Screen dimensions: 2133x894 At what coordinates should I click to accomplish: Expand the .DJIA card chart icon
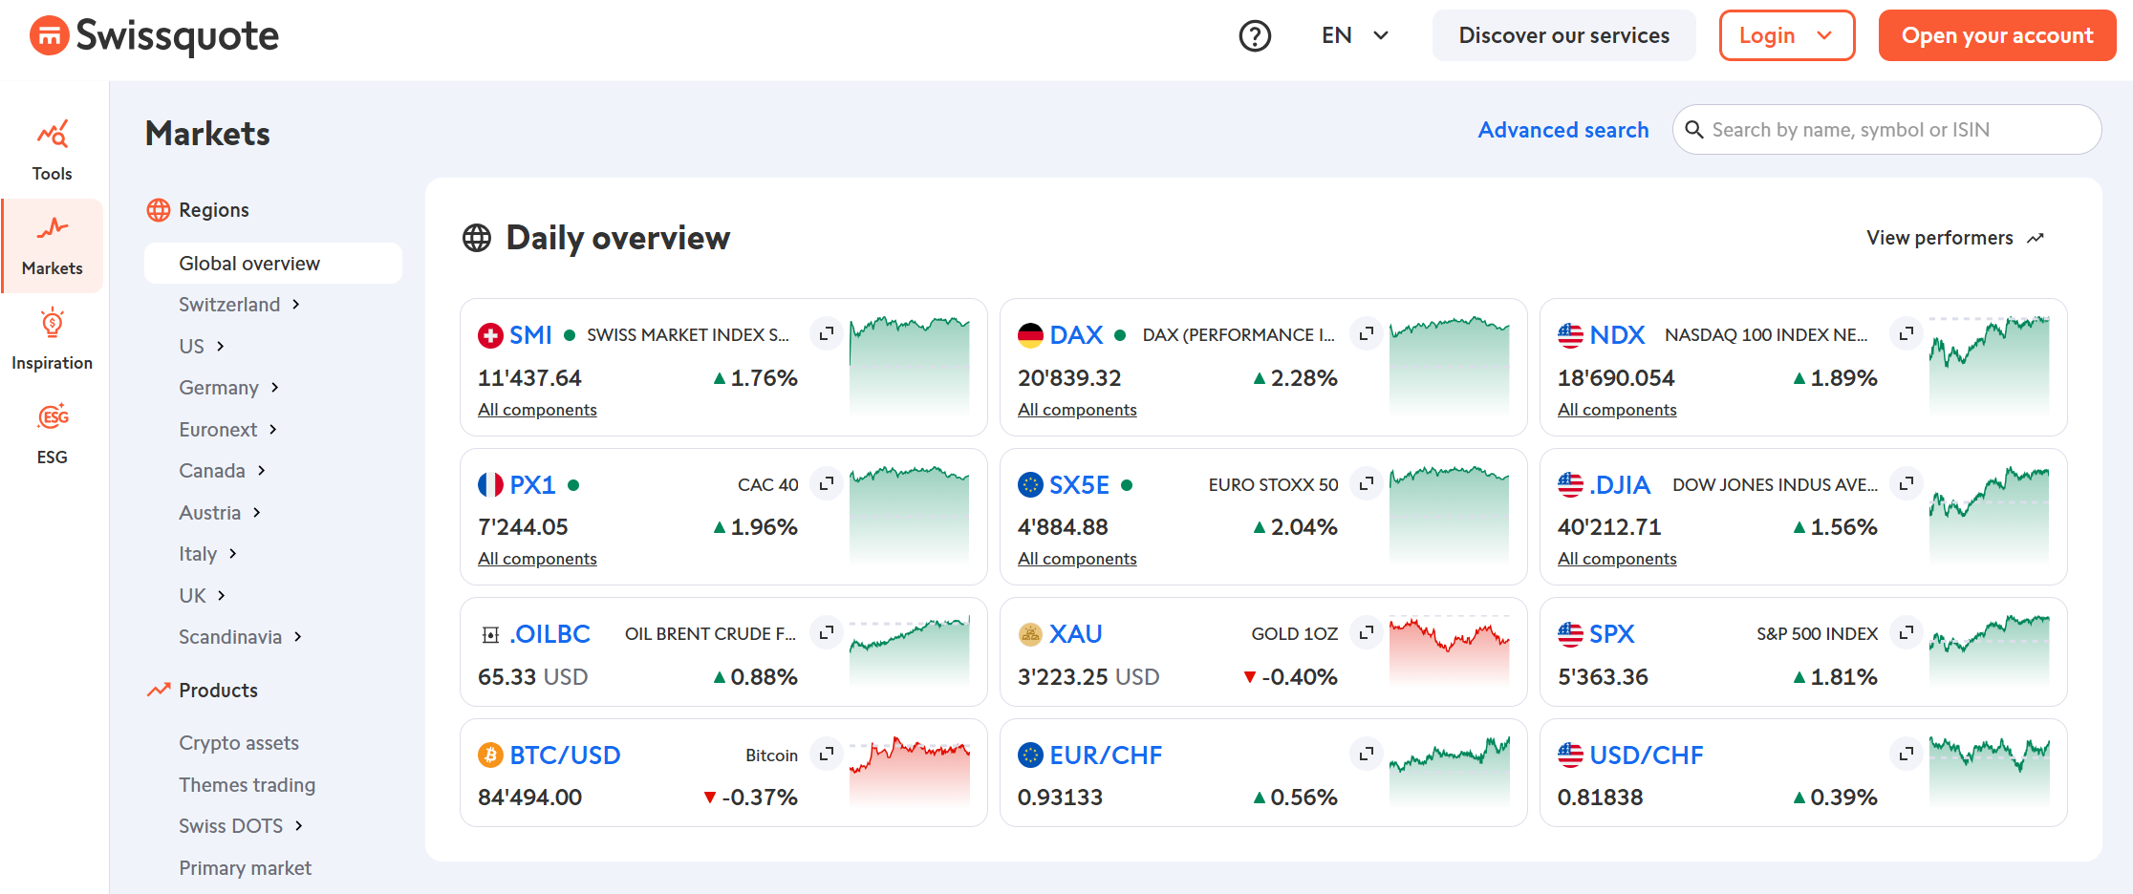coord(1907,483)
